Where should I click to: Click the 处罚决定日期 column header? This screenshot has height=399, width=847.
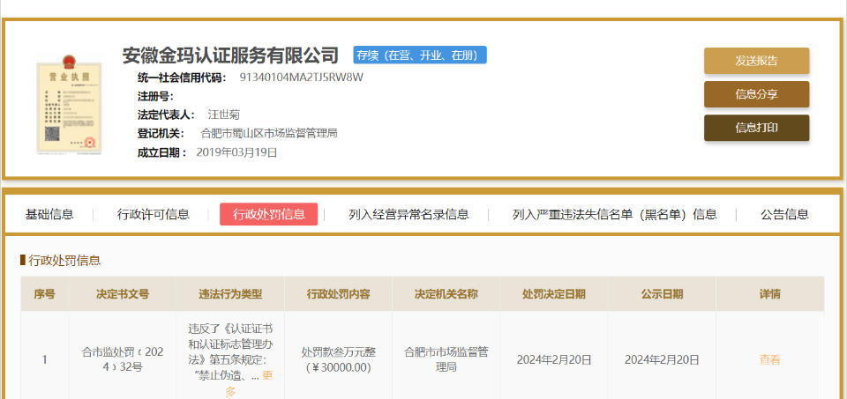click(x=553, y=294)
